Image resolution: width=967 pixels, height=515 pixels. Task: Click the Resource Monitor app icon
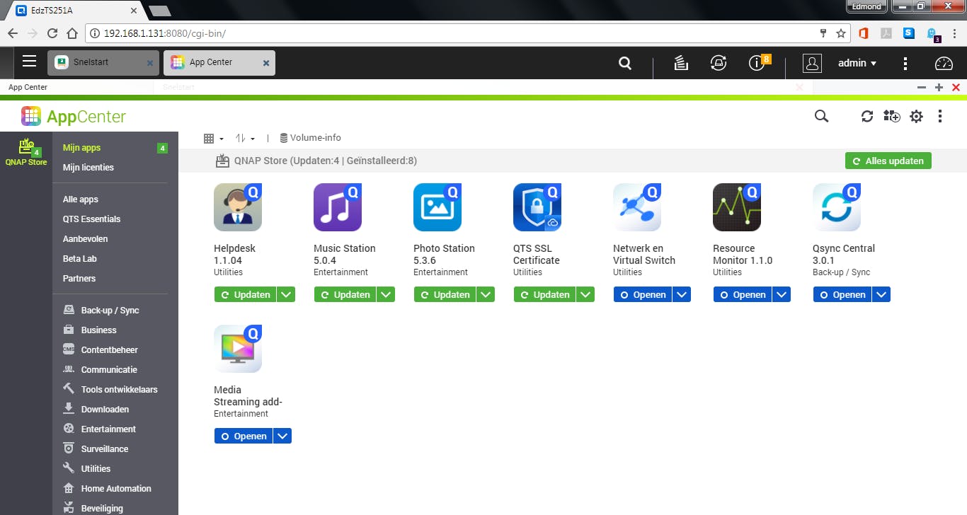pyautogui.click(x=737, y=207)
